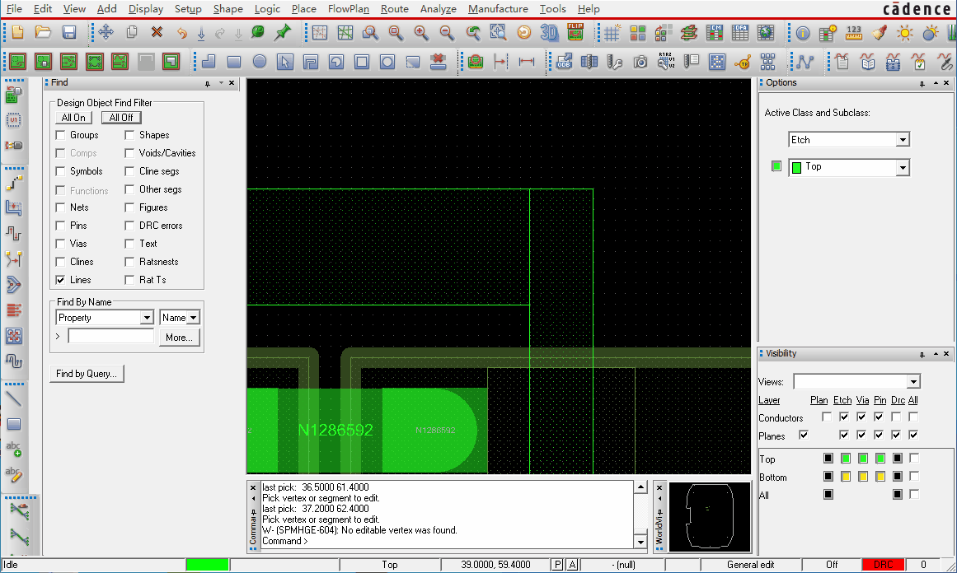Image resolution: width=957 pixels, height=573 pixels.
Task: Check the Vias filter checkbox
Action: point(60,244)
